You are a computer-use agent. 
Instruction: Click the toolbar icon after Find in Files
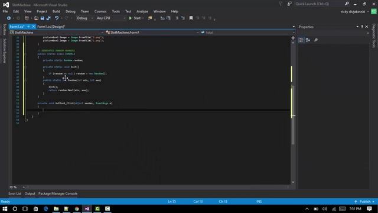coord(162,18)
